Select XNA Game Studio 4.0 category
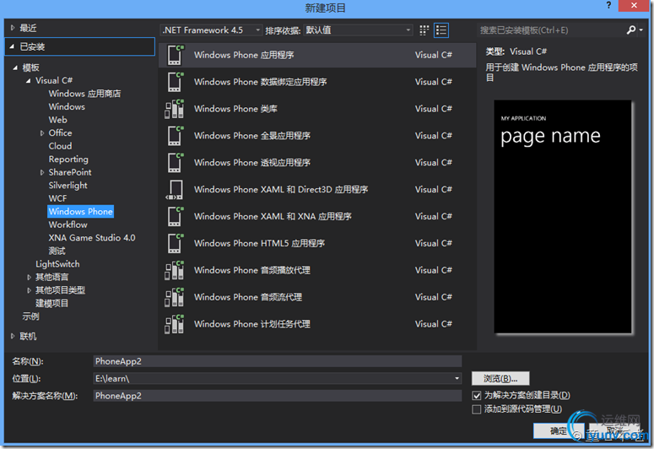 [92, 238]
